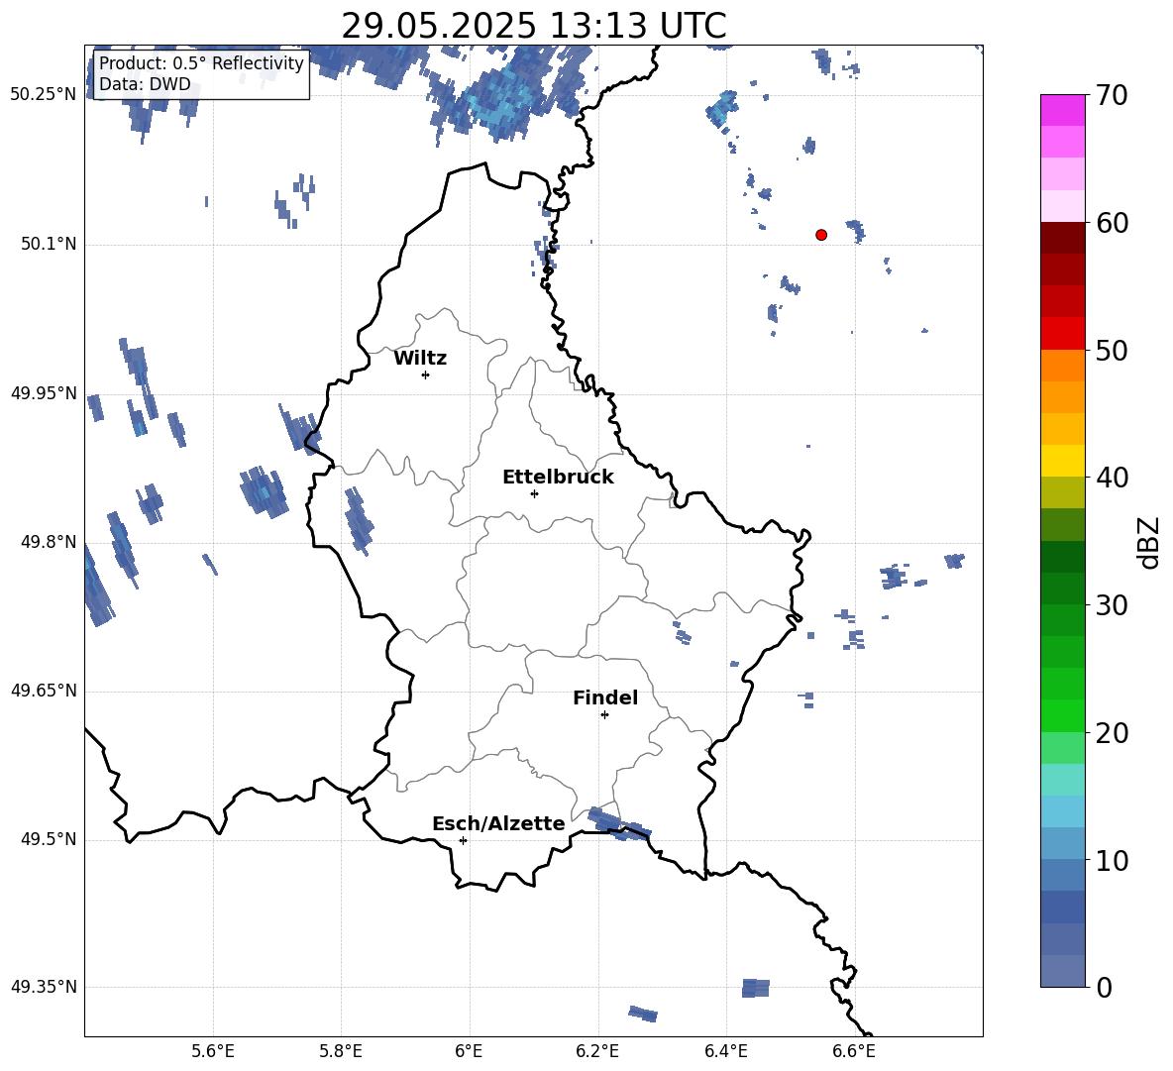Viewport: 1173px width, 1071px height.
Task: Click the 49.35°N latitude label
Action: (x=44, y=987)
